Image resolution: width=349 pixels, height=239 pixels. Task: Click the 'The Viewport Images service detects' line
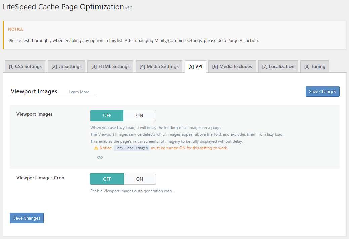click(x=187, y=134)
